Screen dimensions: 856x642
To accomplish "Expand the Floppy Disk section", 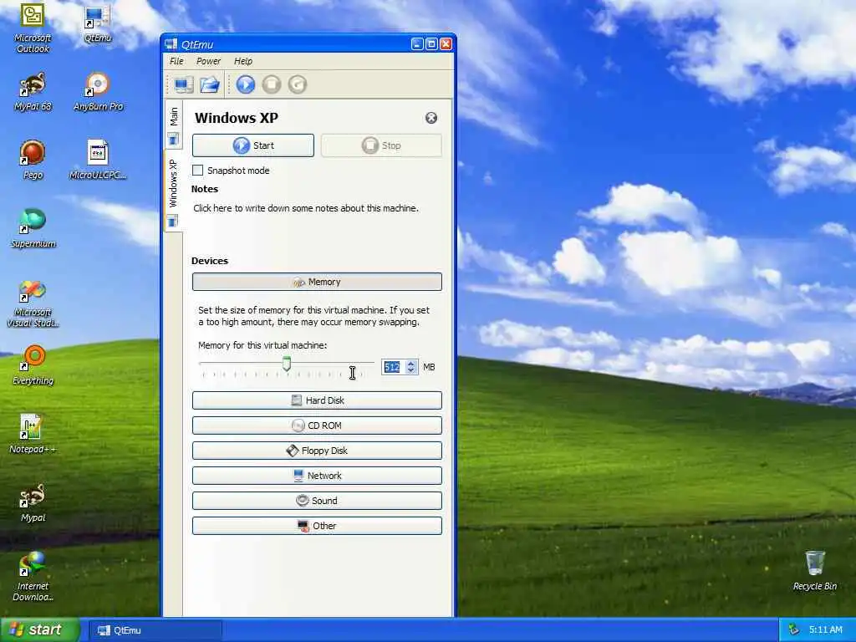I will point(317,451).
